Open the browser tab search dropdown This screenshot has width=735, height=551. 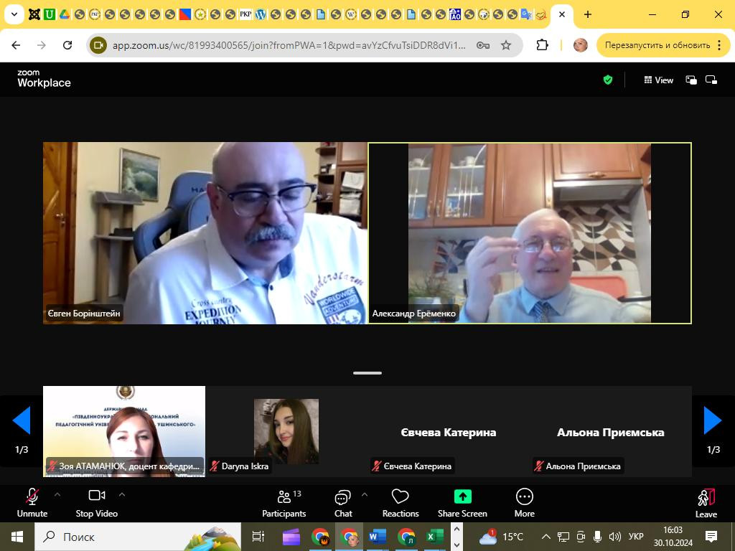click(14, 14)
